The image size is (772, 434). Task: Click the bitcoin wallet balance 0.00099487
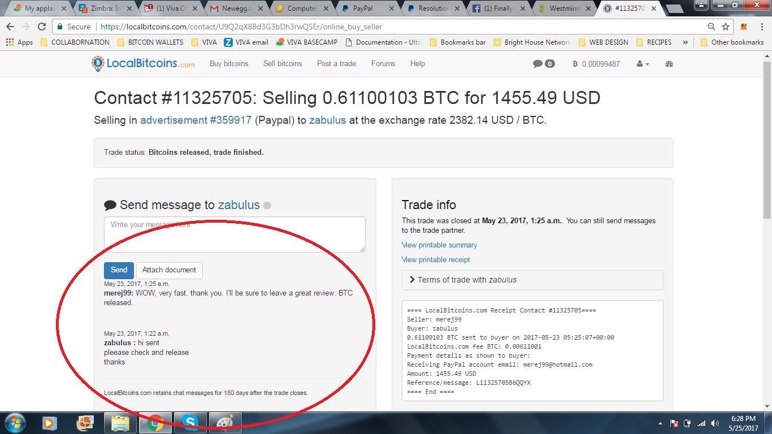click(x=596, y=64)
